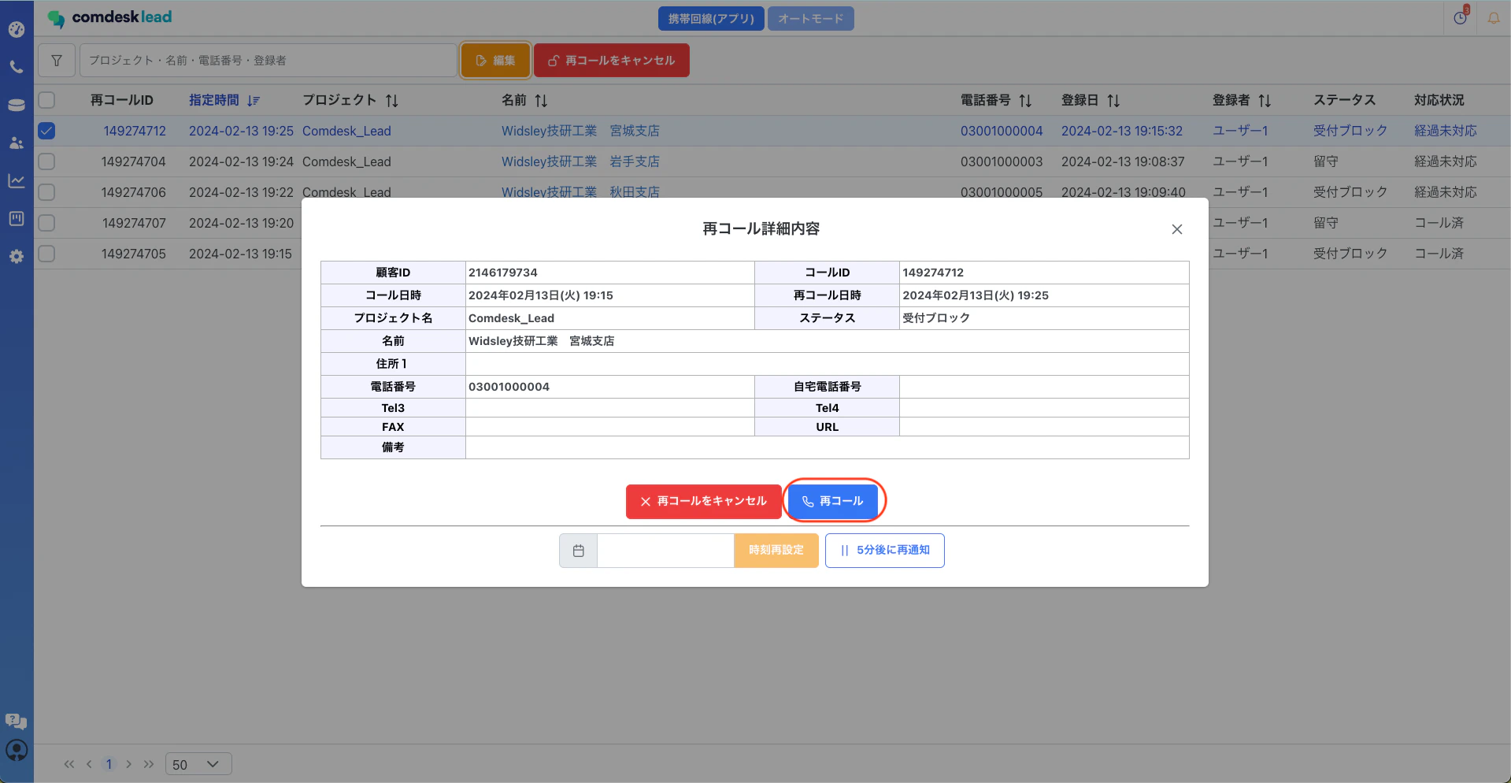1511x783 pixels.
Task: Click dialog phone value 03001000004
Action: click(x=509, y=387)
